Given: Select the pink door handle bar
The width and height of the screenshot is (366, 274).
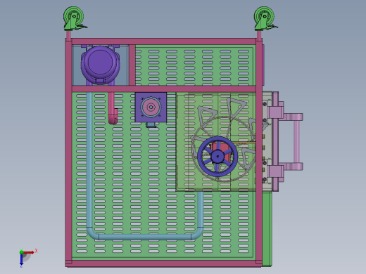Looking at the screenshot, I should [x=296, y=142].
